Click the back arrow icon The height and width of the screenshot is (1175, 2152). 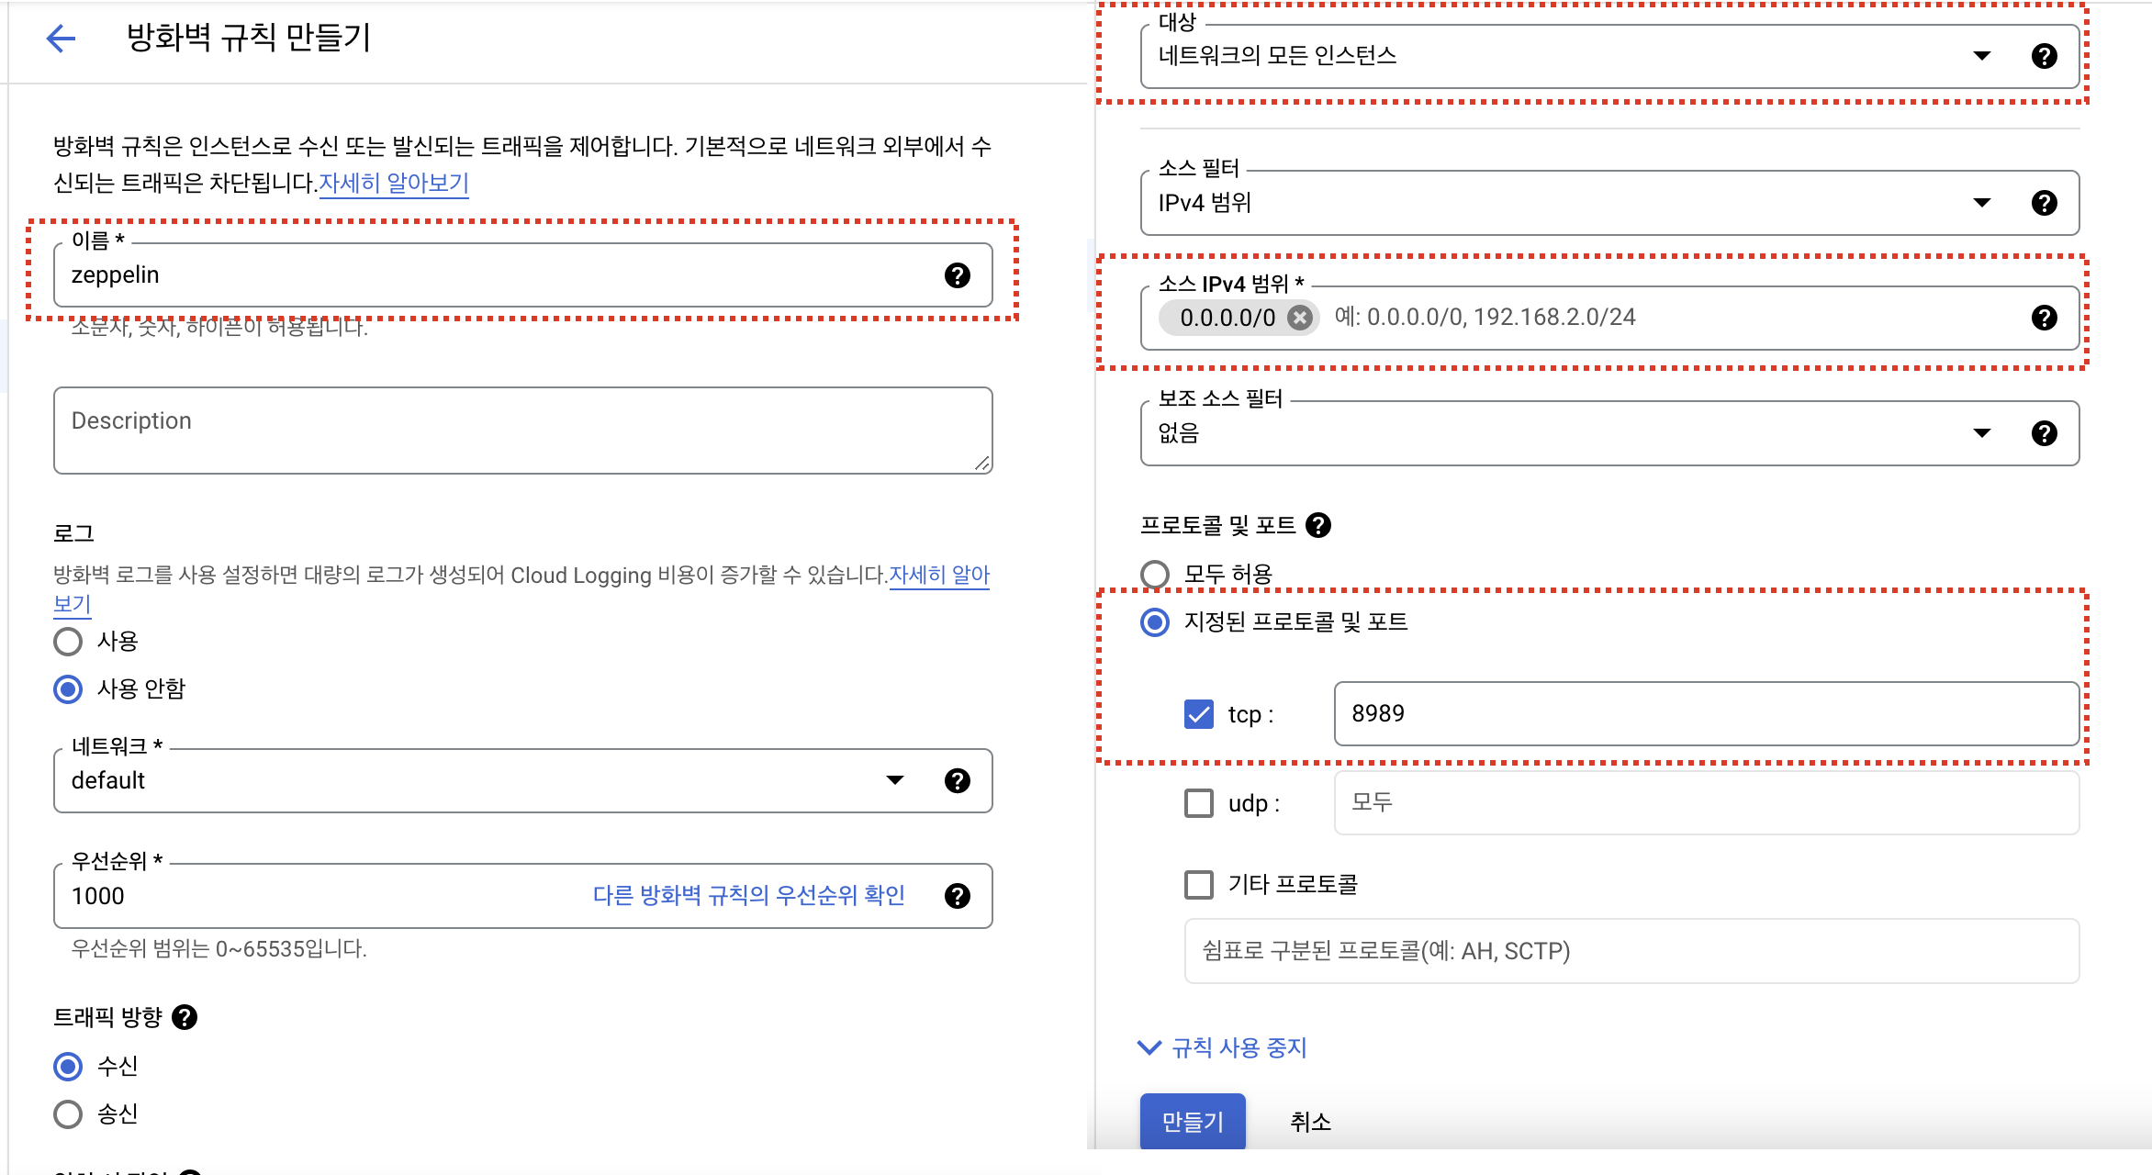click(61, 39)
